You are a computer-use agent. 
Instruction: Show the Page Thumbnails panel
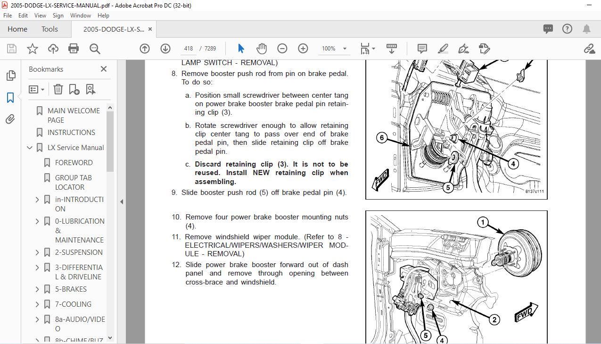point(10,76)
